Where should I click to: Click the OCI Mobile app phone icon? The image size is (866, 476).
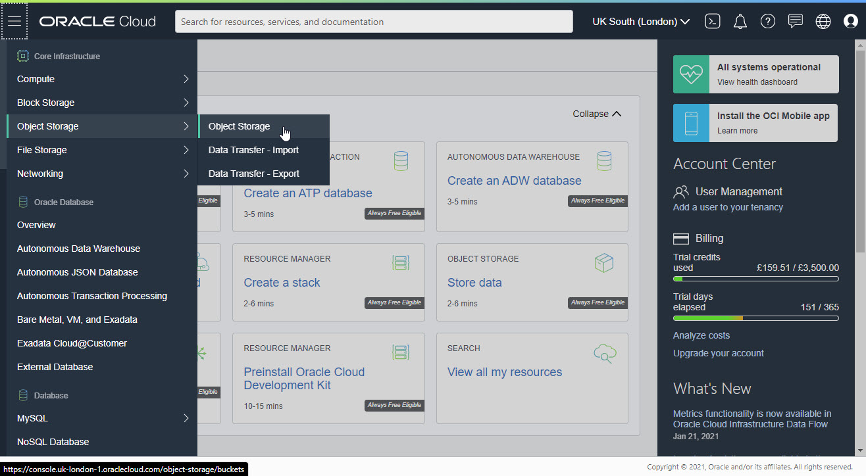pos(691,123)
